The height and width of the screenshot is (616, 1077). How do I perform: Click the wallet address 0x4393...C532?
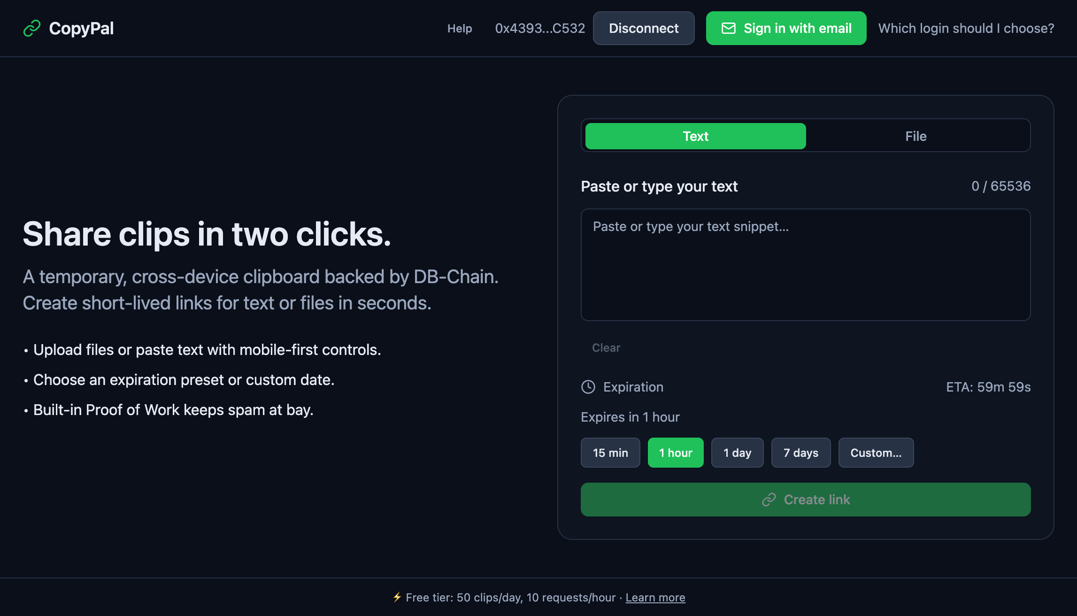click(x=540, y=28)
